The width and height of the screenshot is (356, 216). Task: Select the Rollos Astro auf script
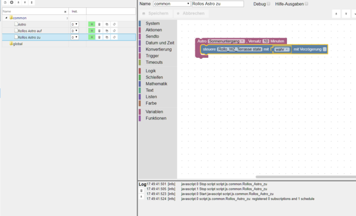point(29,31)
